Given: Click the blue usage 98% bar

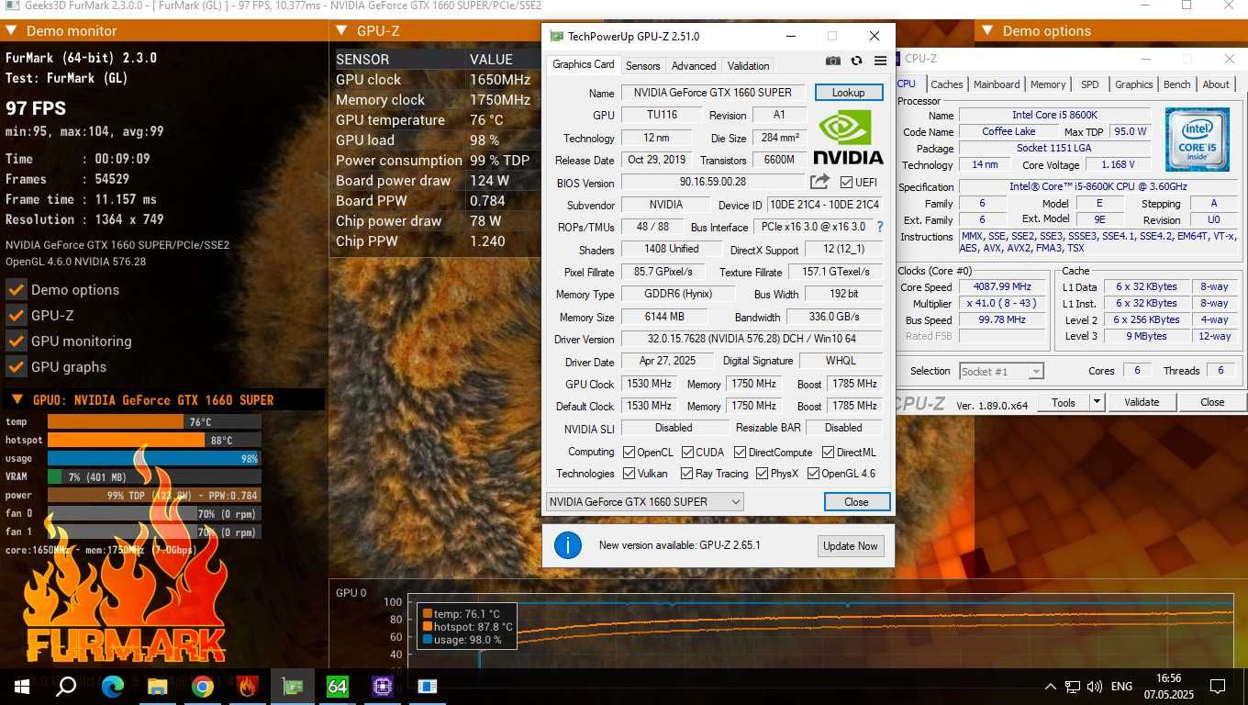Looking at the screenshot, I should 153,459.
